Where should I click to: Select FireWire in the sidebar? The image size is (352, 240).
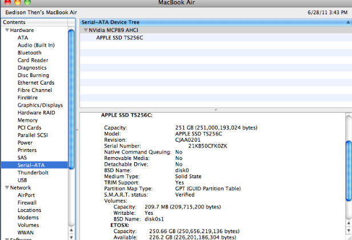27,98
